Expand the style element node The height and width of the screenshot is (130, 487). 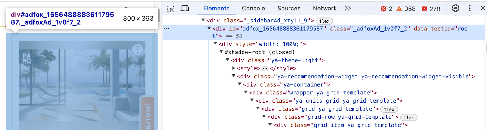coord(233,68)
